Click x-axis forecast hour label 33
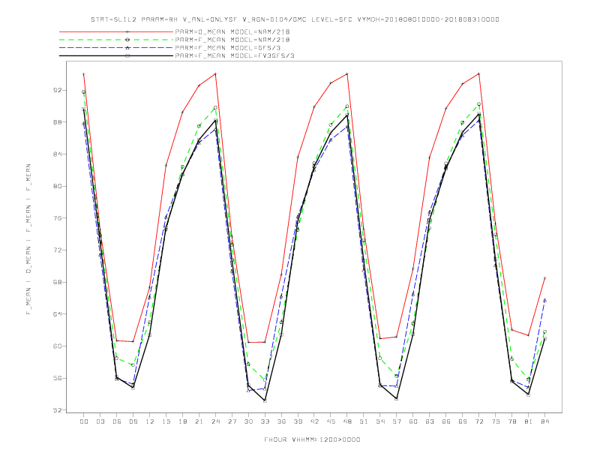This screenshot has height=459, width=594. pos(265,421)
